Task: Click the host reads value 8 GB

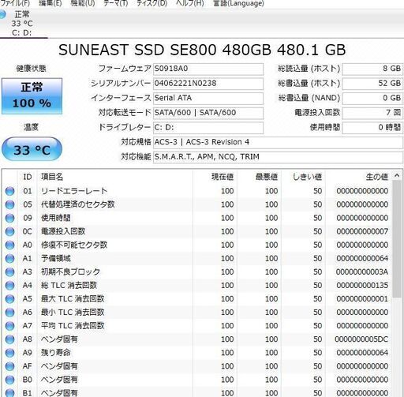Action: 372,69
